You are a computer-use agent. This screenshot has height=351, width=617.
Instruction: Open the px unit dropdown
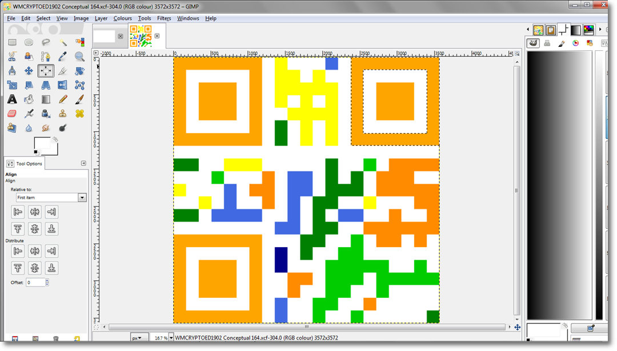coord(139,338)
